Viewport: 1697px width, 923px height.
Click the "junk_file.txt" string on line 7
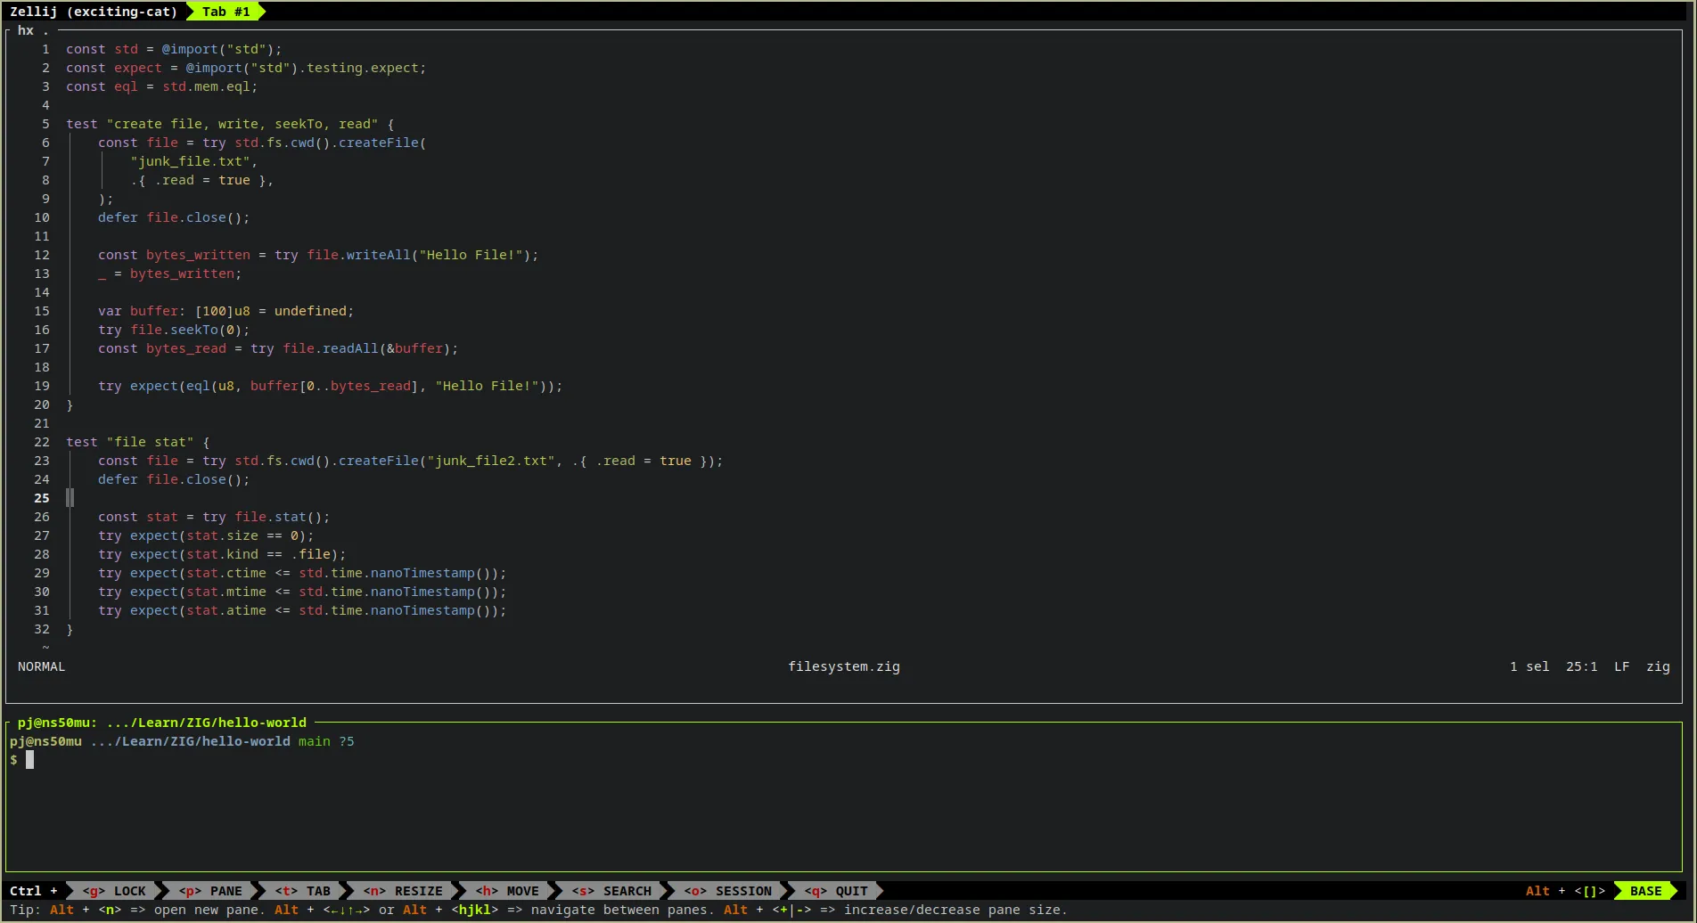pyautogui.click(x=190, y=161)
